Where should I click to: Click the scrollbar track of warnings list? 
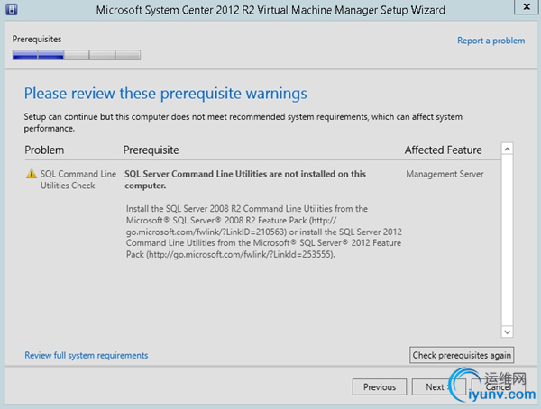pos(507,241)
